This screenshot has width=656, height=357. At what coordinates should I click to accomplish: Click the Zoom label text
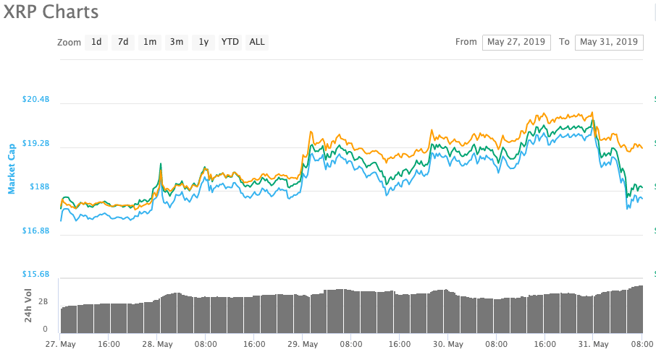[69, 43]
